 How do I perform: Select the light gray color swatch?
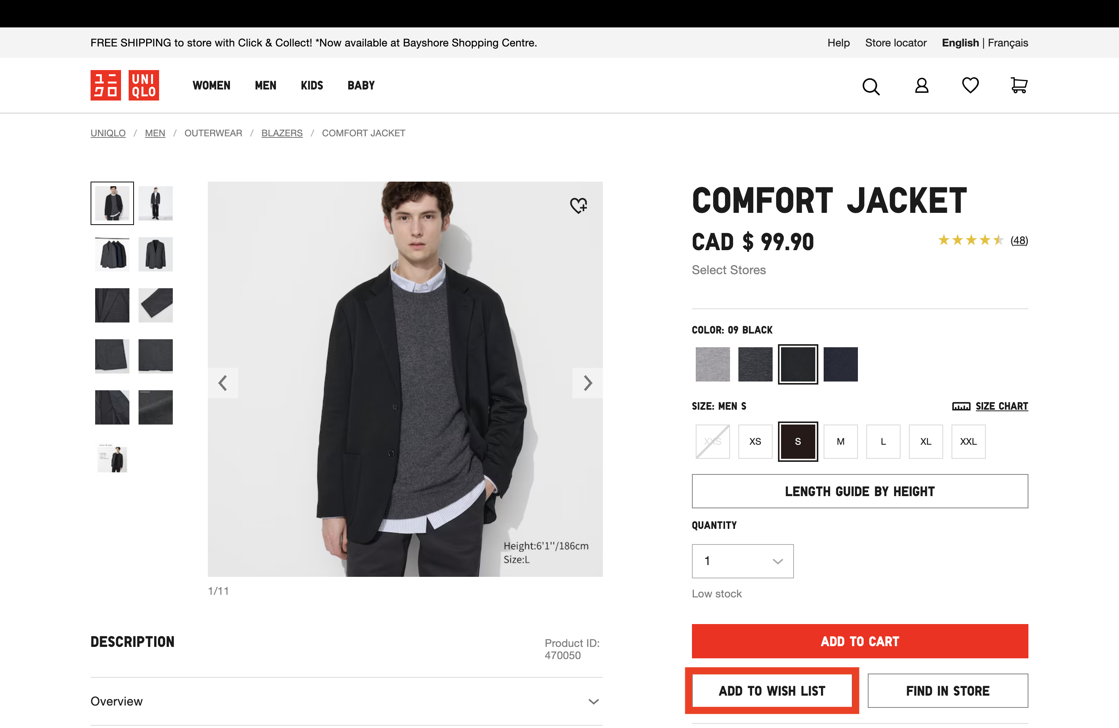pyautogui.click(x=712, y=364)
